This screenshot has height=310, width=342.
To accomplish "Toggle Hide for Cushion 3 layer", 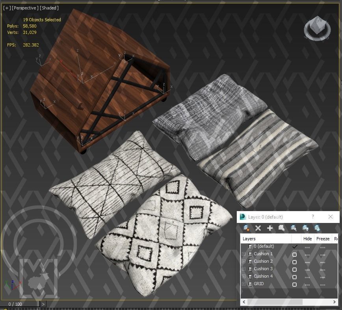I will pyautogui.click(x=307, y=270).
